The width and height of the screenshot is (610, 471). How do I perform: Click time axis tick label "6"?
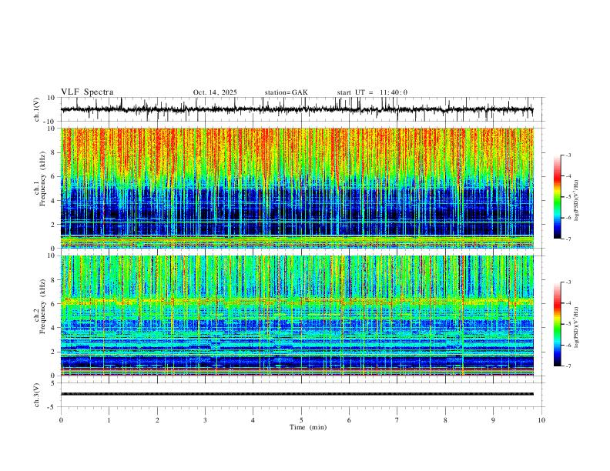(x=350, y=420)
